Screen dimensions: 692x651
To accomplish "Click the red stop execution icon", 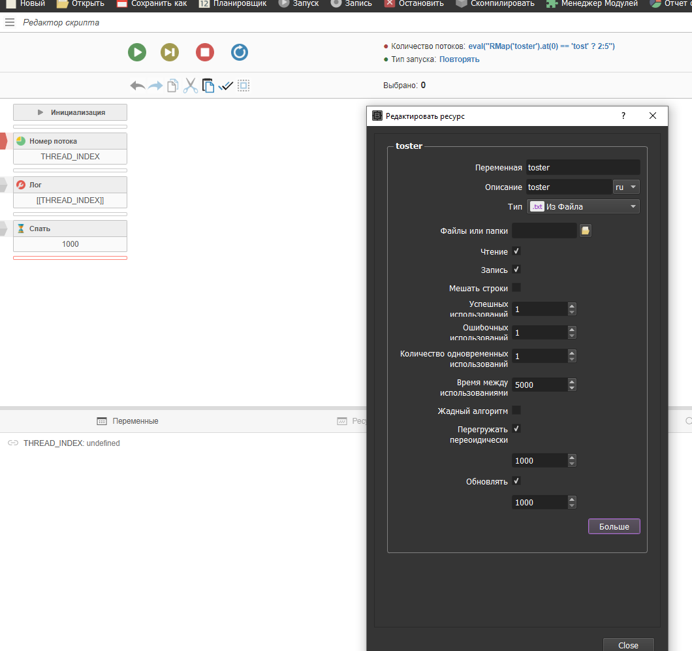I will [205, 52].
